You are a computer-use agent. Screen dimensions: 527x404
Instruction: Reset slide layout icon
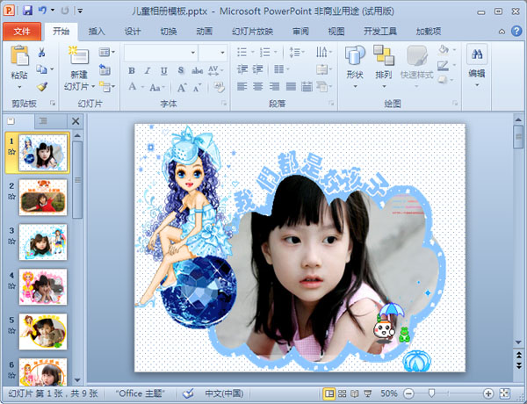tap(105, 70)
